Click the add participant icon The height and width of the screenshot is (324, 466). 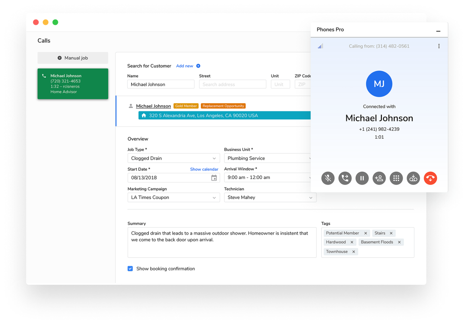tap(379, 178)
